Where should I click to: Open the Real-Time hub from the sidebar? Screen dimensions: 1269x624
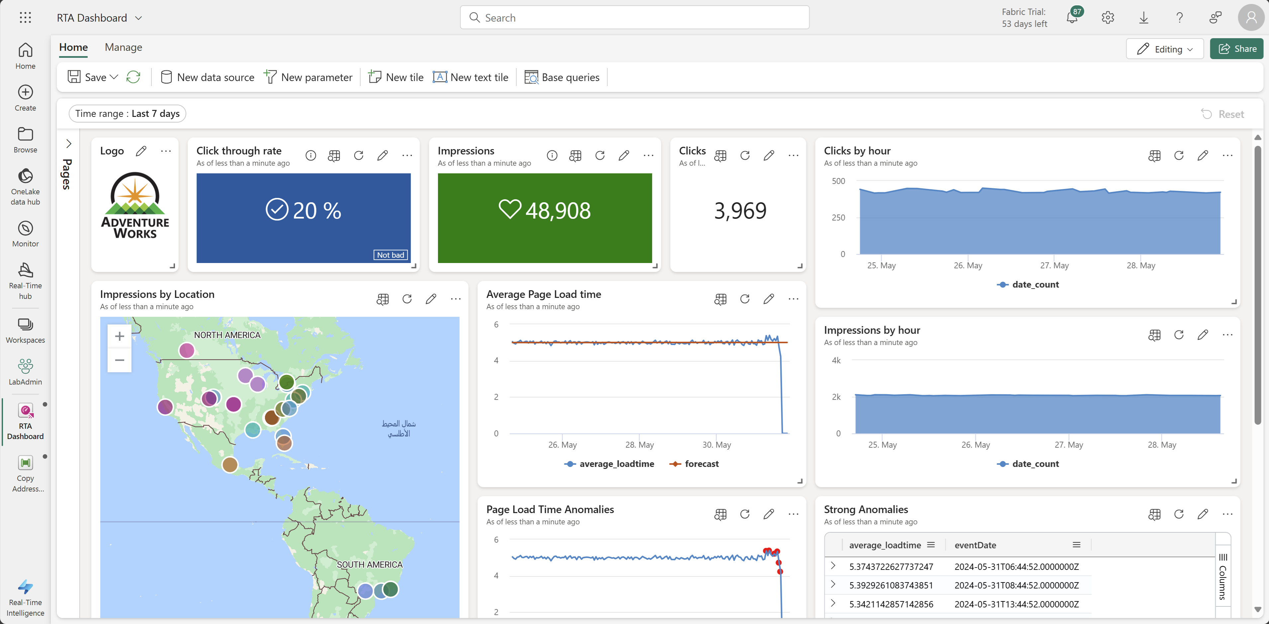(x=25, y=281)
